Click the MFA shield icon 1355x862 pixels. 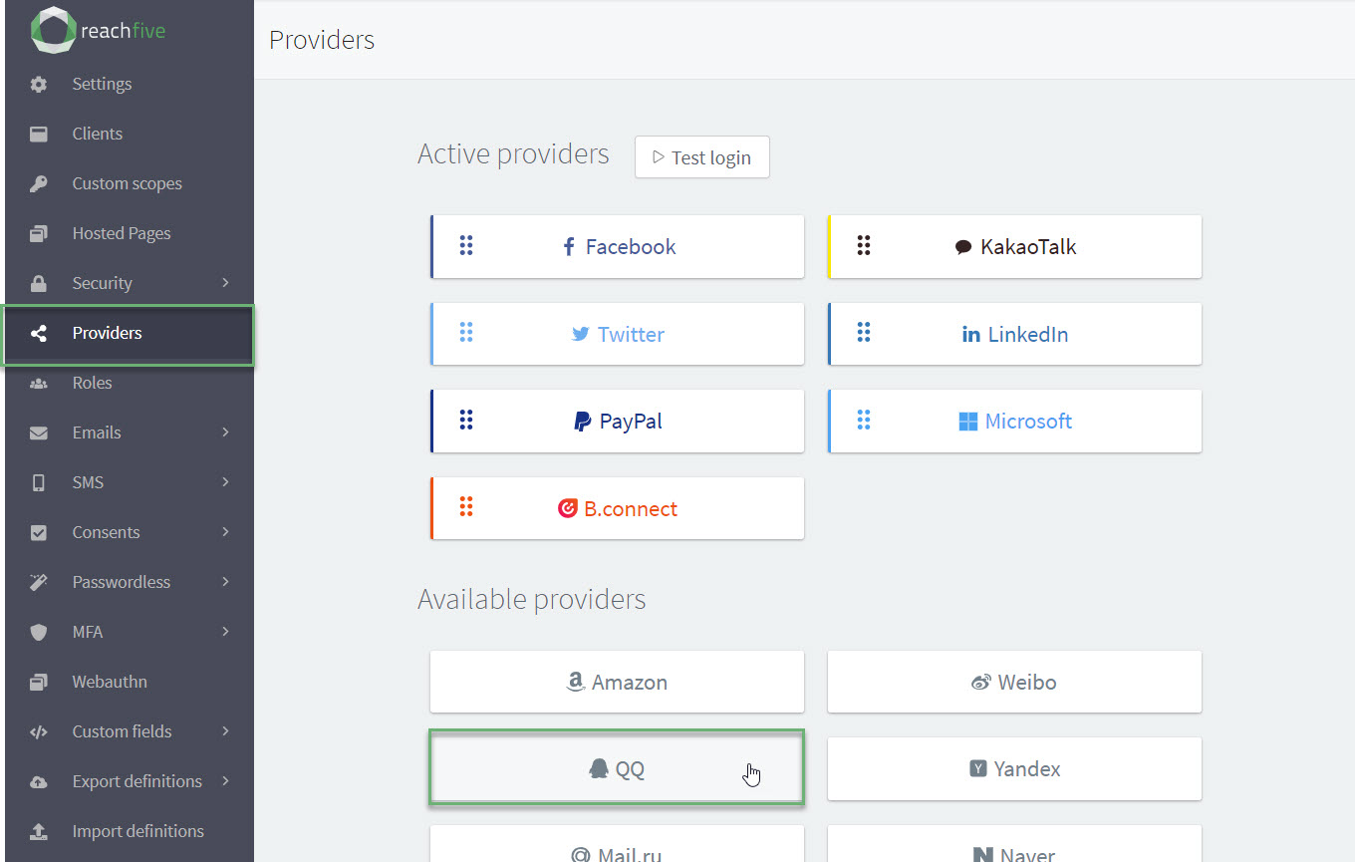pyautogui.click(x=39, y=632)
